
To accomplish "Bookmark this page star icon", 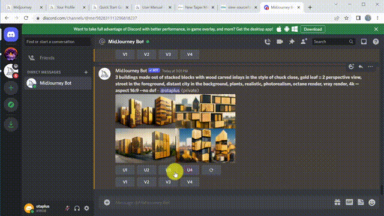I will 346,18.
